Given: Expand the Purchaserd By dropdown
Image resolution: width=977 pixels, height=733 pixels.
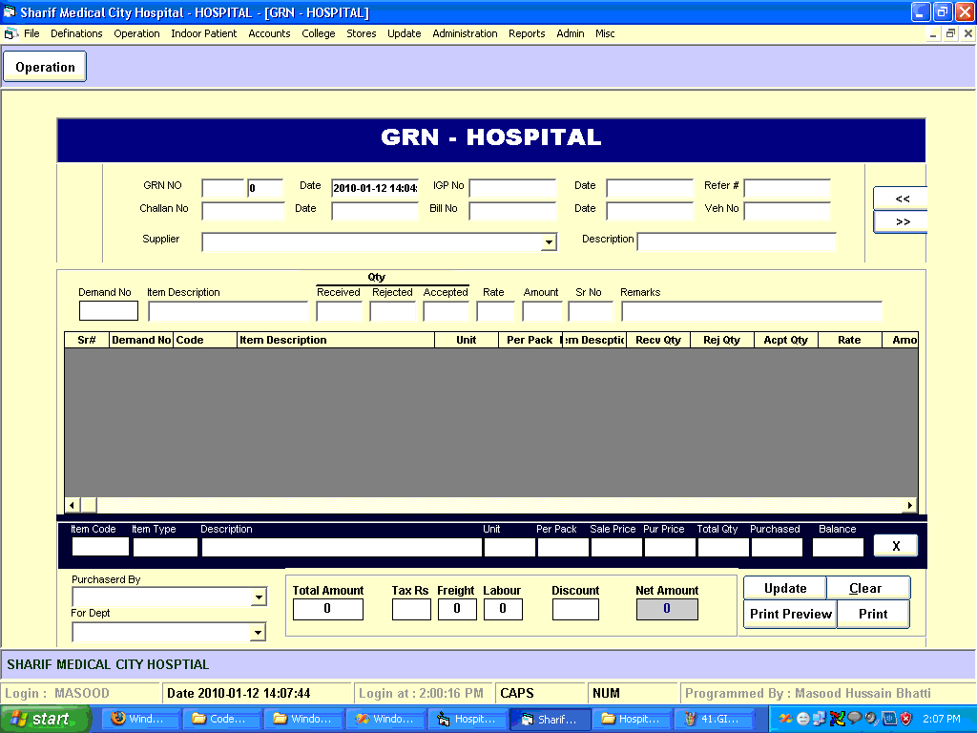Looking at the screenshot, I should point(258,597).
